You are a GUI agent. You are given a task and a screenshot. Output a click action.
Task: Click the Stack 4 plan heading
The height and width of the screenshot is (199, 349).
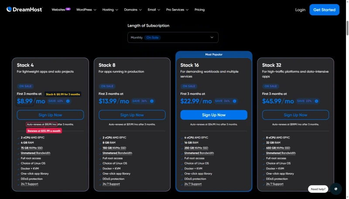pyautogui.click(x=25, y=65)
